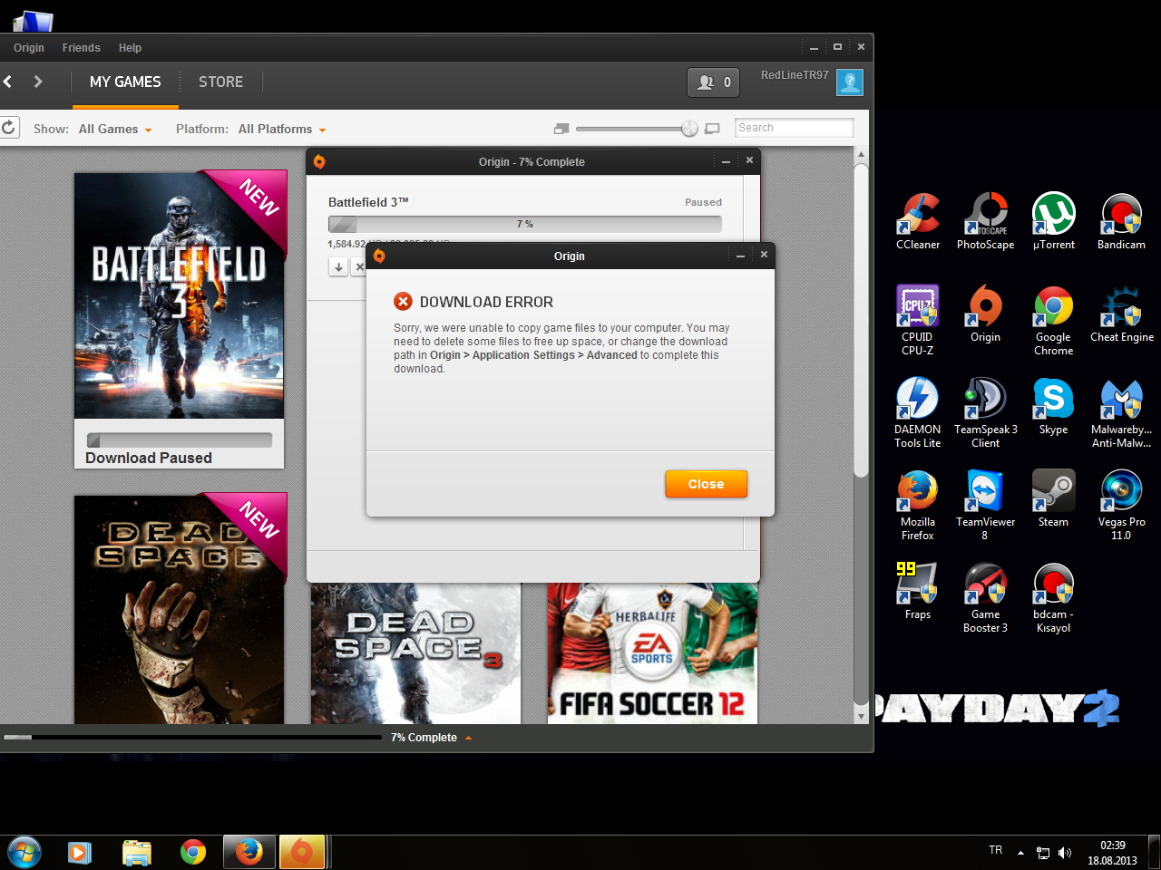Click the download queue arrow button for Battlefield 3
Viewport: 1161px width, 870px height.
pos(338,267)
